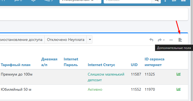Select the Отключено Неуплата status button
The width and height of the screenshot is (193, 101).
66,40
